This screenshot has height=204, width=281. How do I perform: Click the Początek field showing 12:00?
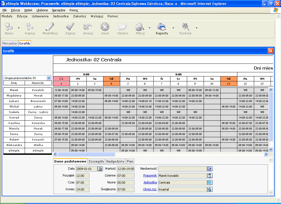pos(82,176)
